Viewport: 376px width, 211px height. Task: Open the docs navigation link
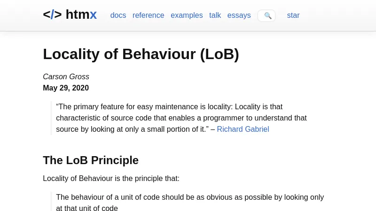point(118,15)
